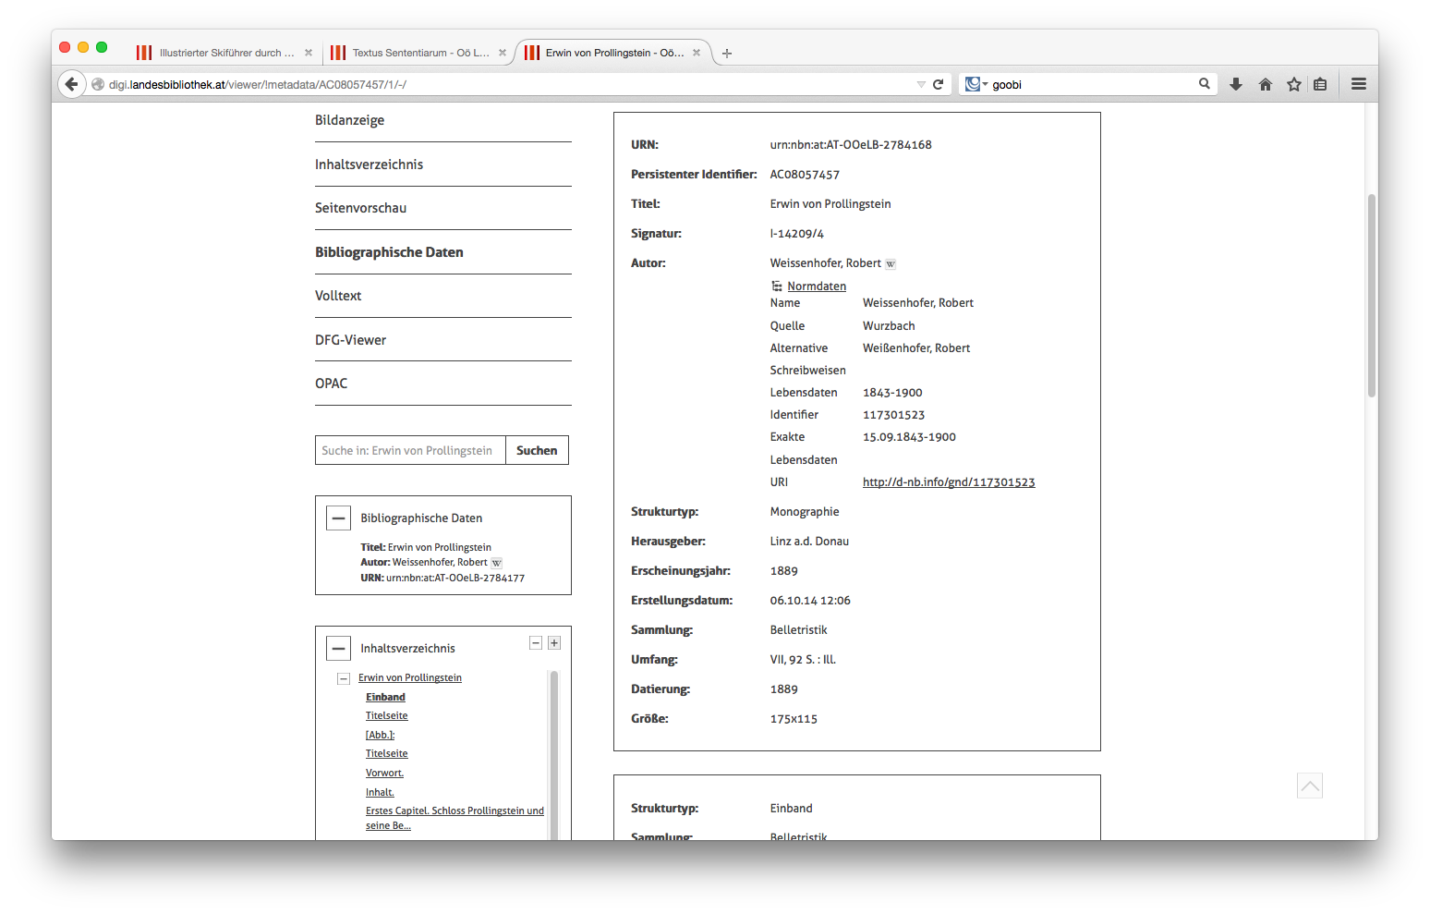Open the bookmarks list icon
Viewport: 1430px width, 914px height.
[1320, 84]
